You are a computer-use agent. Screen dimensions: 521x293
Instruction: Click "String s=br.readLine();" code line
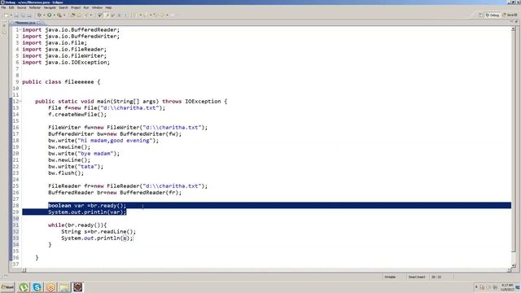99,231
